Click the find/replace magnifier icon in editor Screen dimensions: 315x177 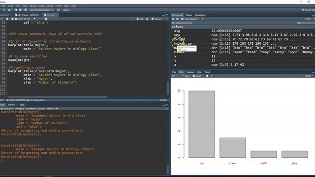pos(34,19)
